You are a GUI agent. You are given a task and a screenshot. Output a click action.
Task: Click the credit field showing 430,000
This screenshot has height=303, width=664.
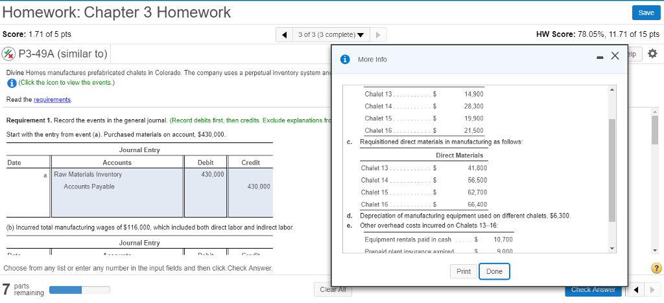pos(250,186)
